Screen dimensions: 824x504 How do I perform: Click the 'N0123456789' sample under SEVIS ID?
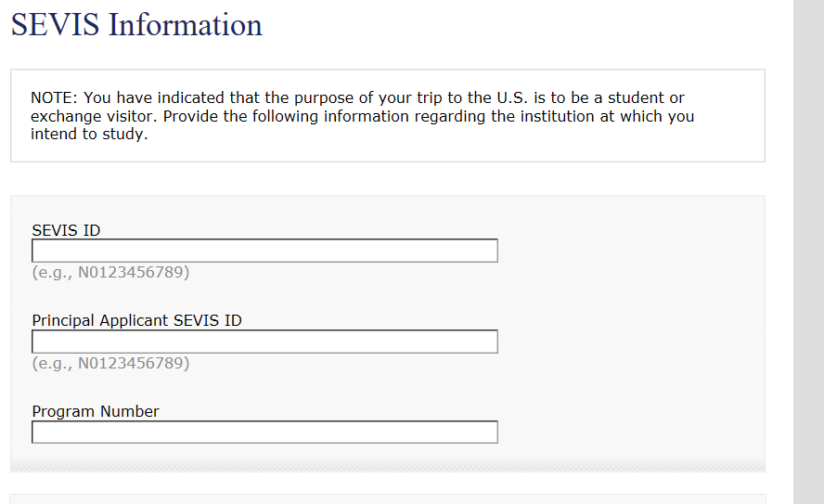click(x=131, y=273)
